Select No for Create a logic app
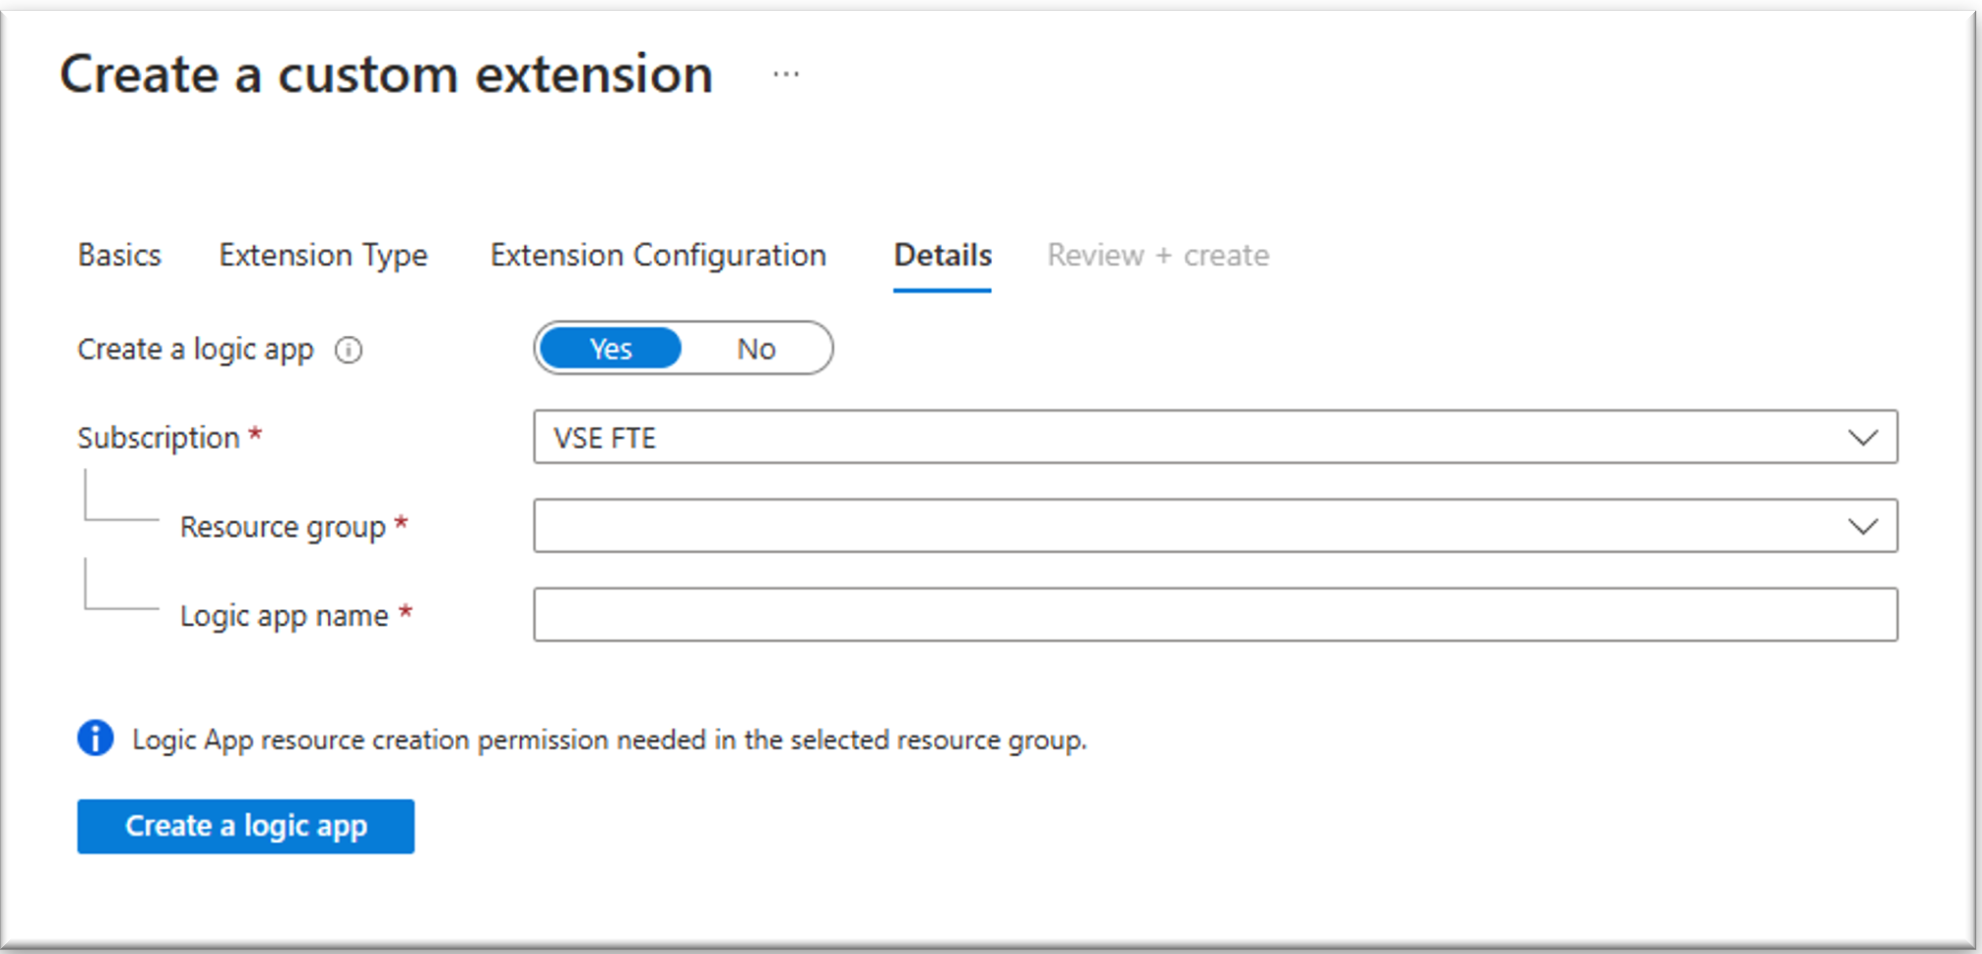This screenshot has width=1982, height=954. point(756,349)
